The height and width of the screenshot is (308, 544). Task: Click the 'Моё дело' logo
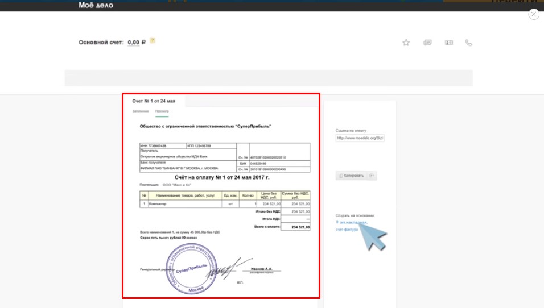[96, 5]
